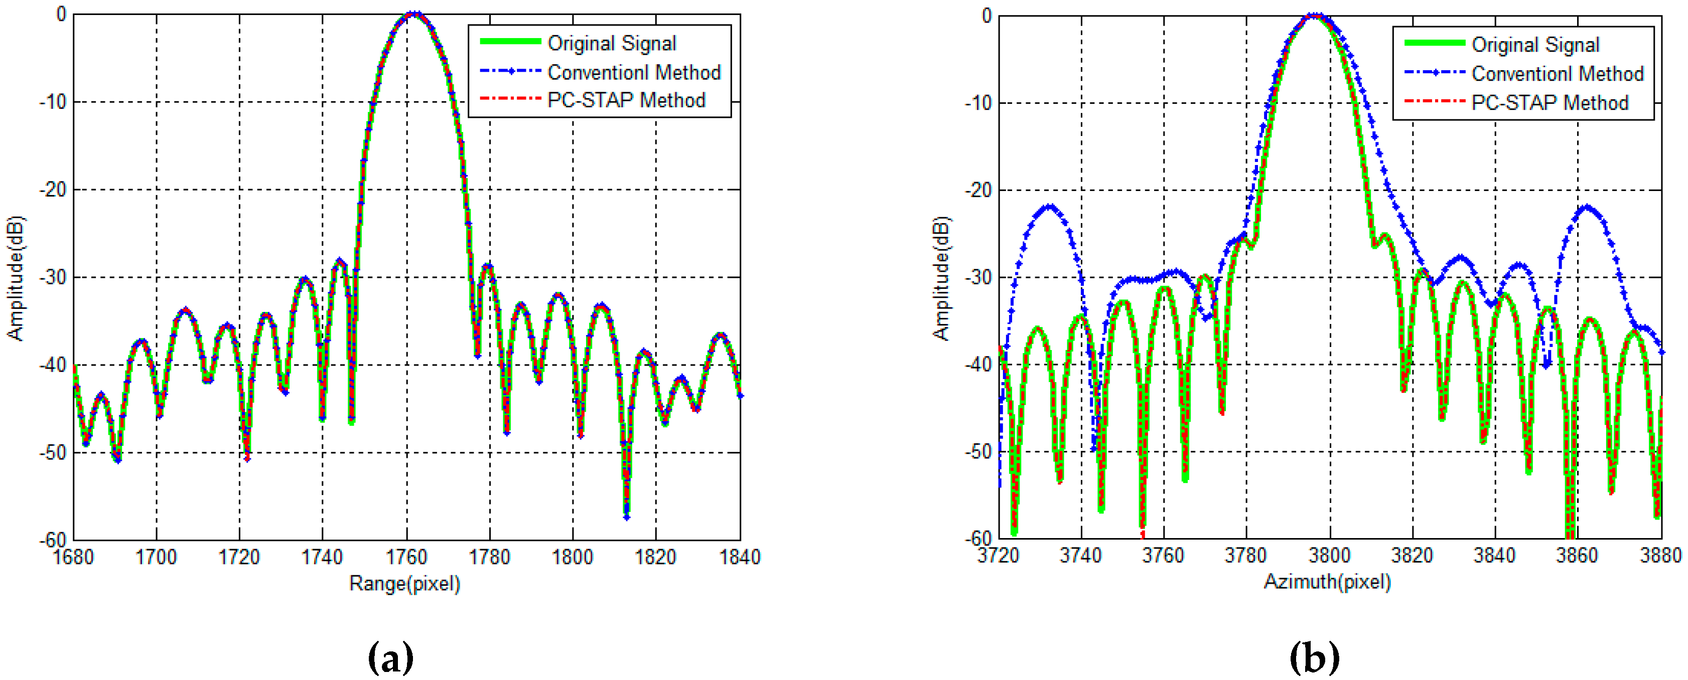Image resolution: width=1688 pixels, height=680 pixels.
Task: Click the blue sidelobe peak near azimuth 3732
Action: (x=1049, y=207)
